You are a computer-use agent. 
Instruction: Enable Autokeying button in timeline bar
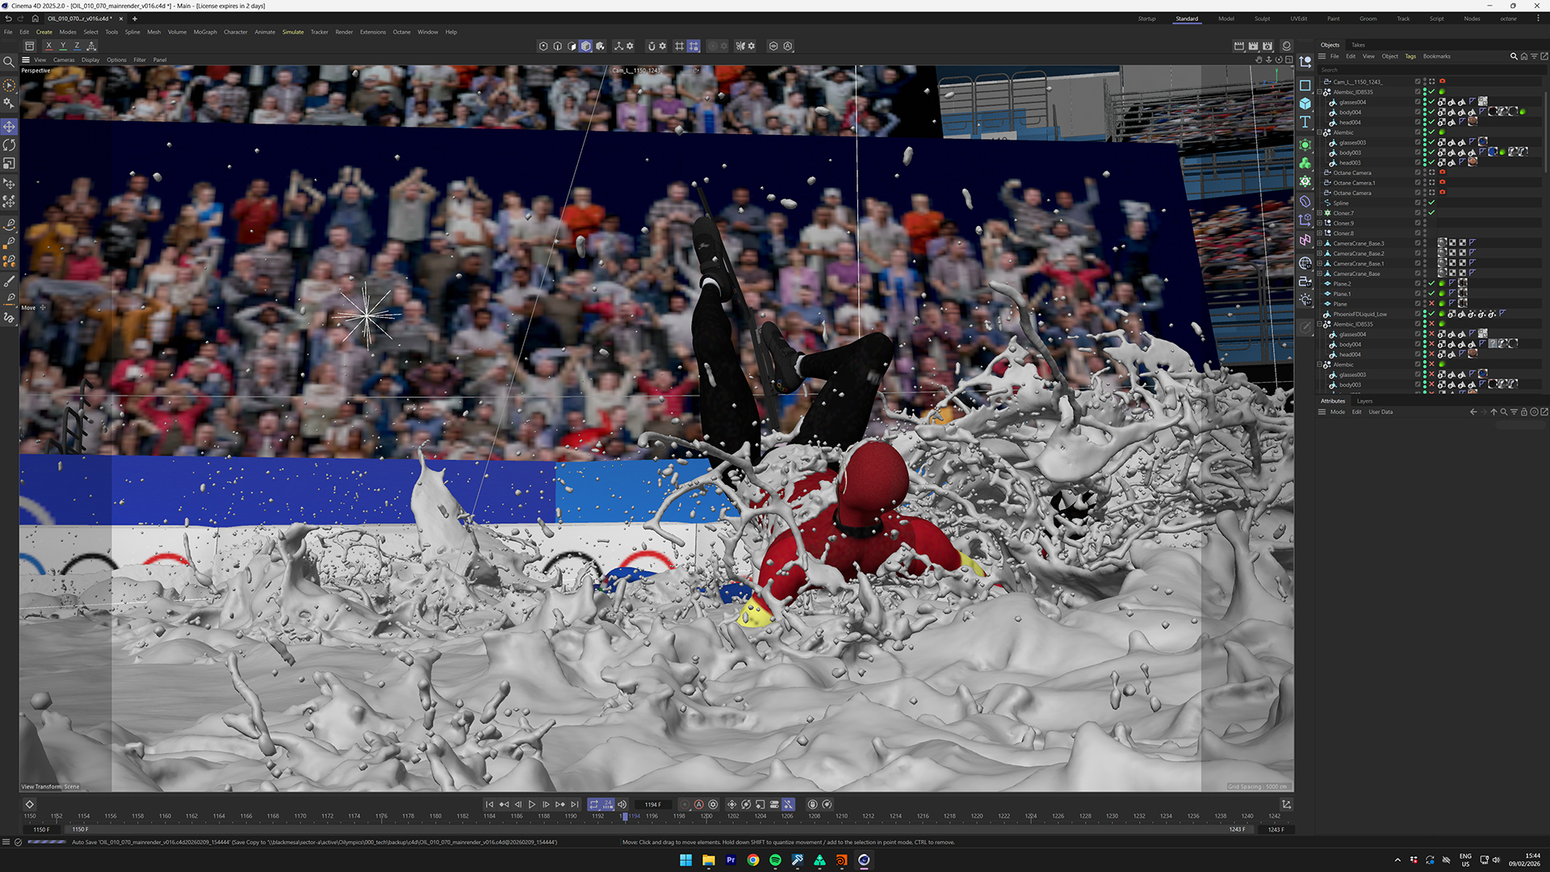(x=699, y=804)
